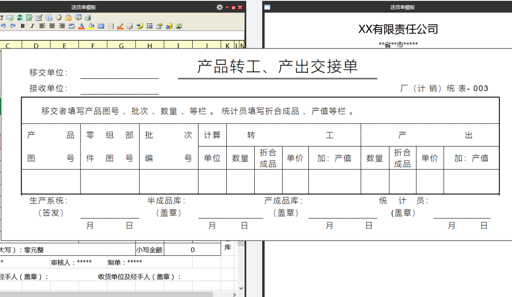Screen dimensions: 512x297
Task: Align text to the right
Action: [62, 26]
